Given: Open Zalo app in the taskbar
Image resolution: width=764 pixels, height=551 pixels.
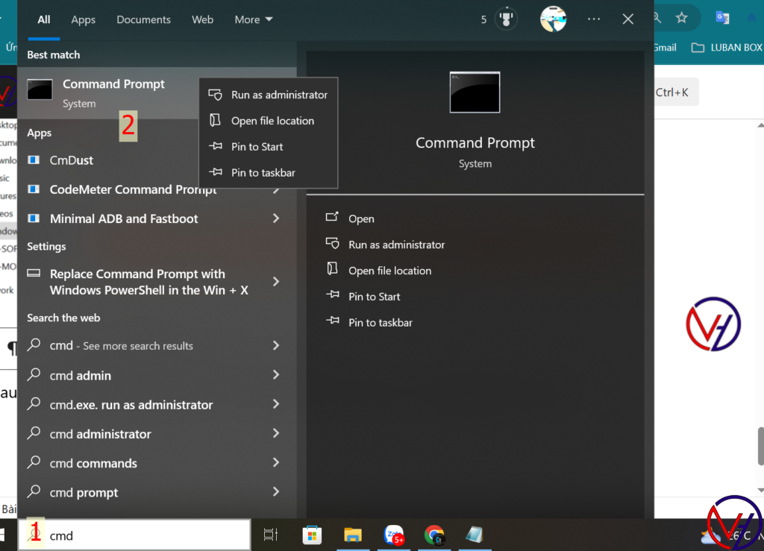Looking at the screenshot, I should (393, 535).
